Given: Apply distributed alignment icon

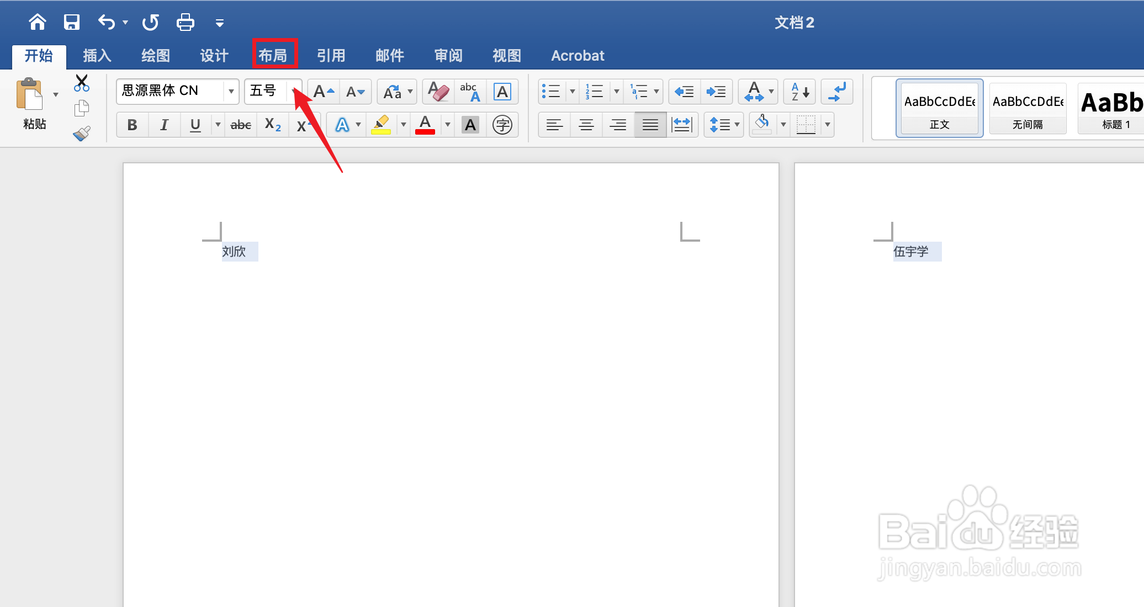Looking at the screenshot, I should [682, 125].
